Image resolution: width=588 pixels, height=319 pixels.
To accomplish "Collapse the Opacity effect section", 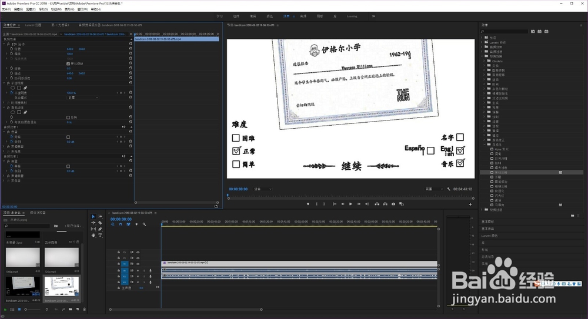I will click(4, 83).
